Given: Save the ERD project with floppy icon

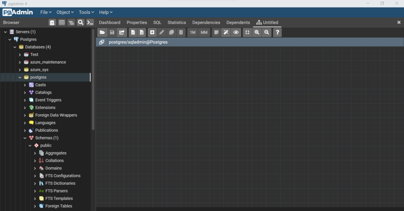Looking at the screenshot, I should click(112, 32).
